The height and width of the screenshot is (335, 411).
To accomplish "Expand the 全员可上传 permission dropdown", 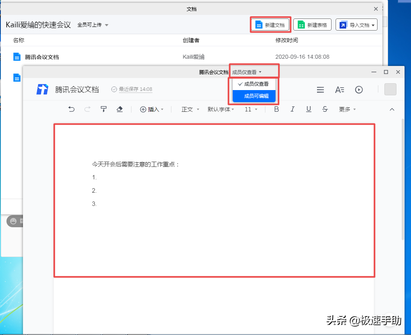I will [x=93, y=25].
